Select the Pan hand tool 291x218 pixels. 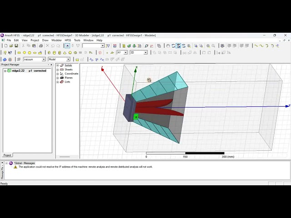[x=168, y=46]
